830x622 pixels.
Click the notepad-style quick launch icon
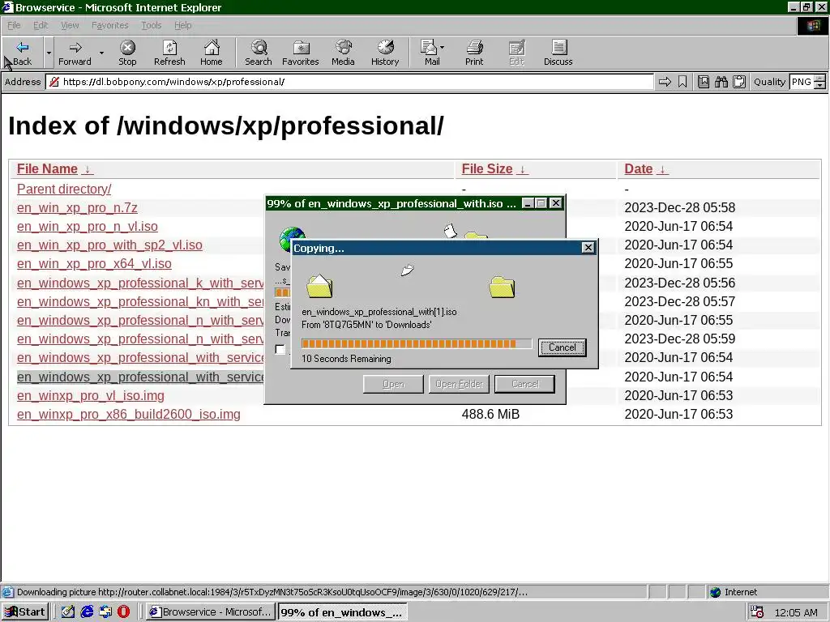pos(68,612)
